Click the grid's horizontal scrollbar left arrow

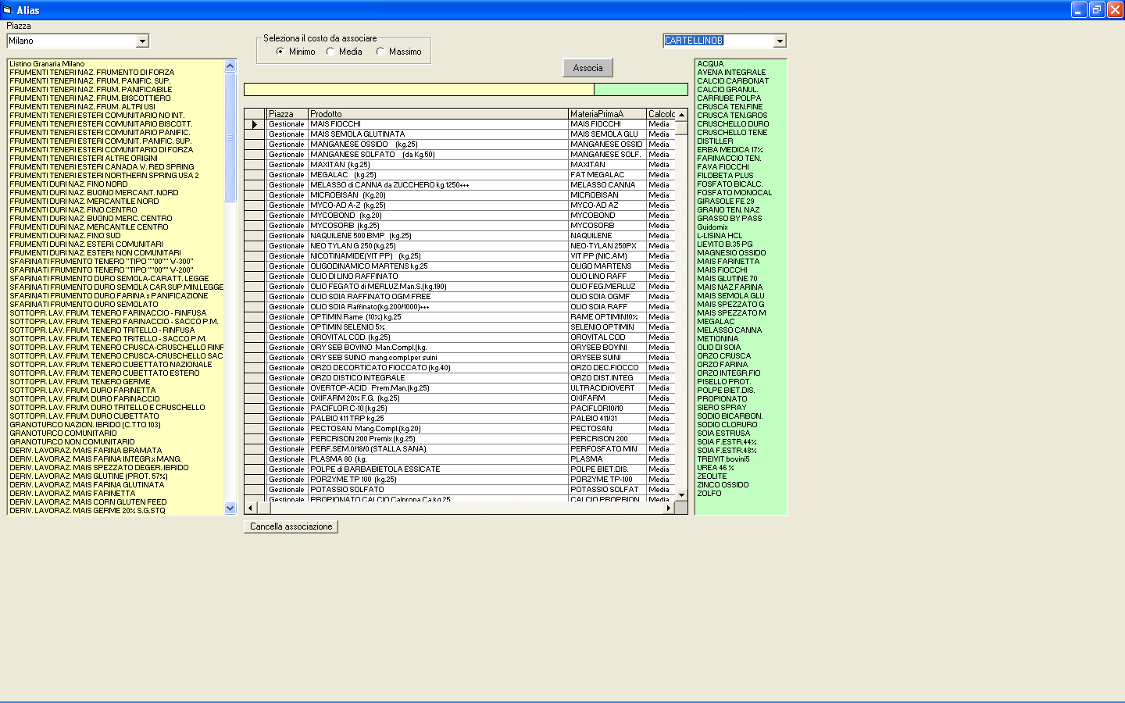coord(250,508)
